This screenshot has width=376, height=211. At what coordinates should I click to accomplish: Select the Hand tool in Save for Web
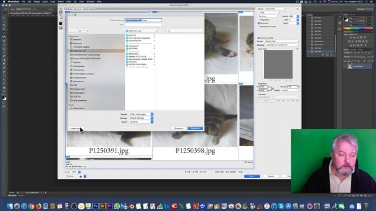click(61, 9)
